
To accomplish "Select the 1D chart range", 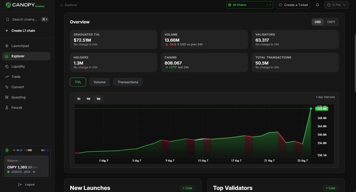I will [x=79, y=99].
